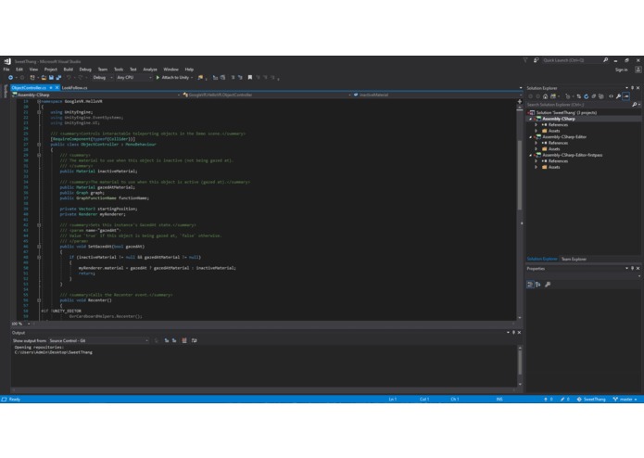The height and width of the screenshot is (458, 644).
Task: Click Go to Next Message icon in Output
Action: (x=174, y=340)
